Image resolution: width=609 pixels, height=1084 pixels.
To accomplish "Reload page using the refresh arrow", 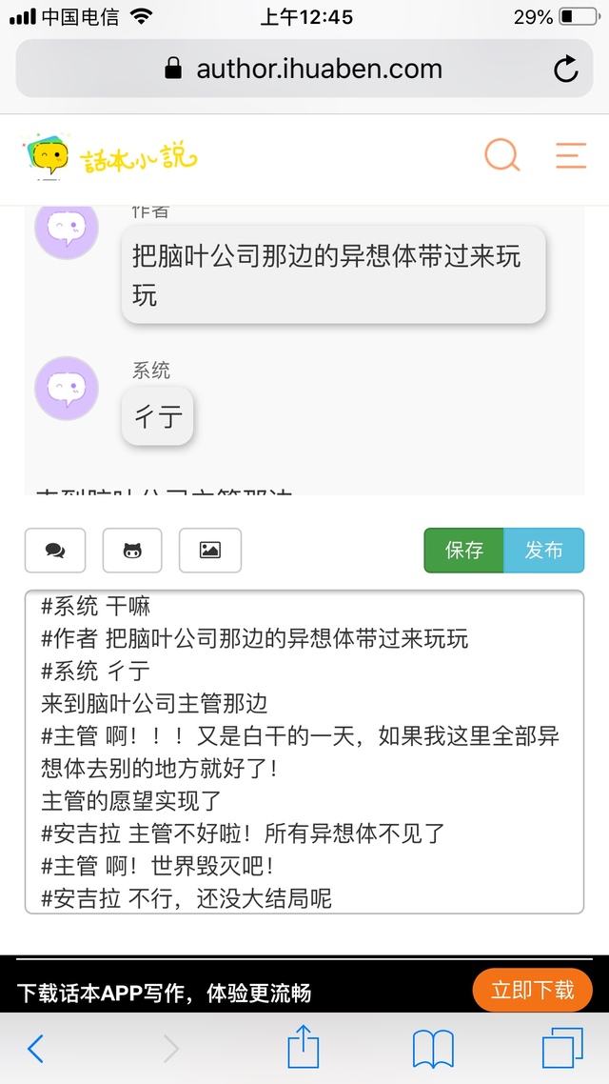I will pyautogui.click(x=565, y=70).
